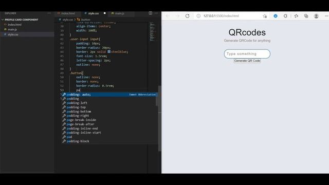Click the EXPLORER panel title

coord(10,13)
